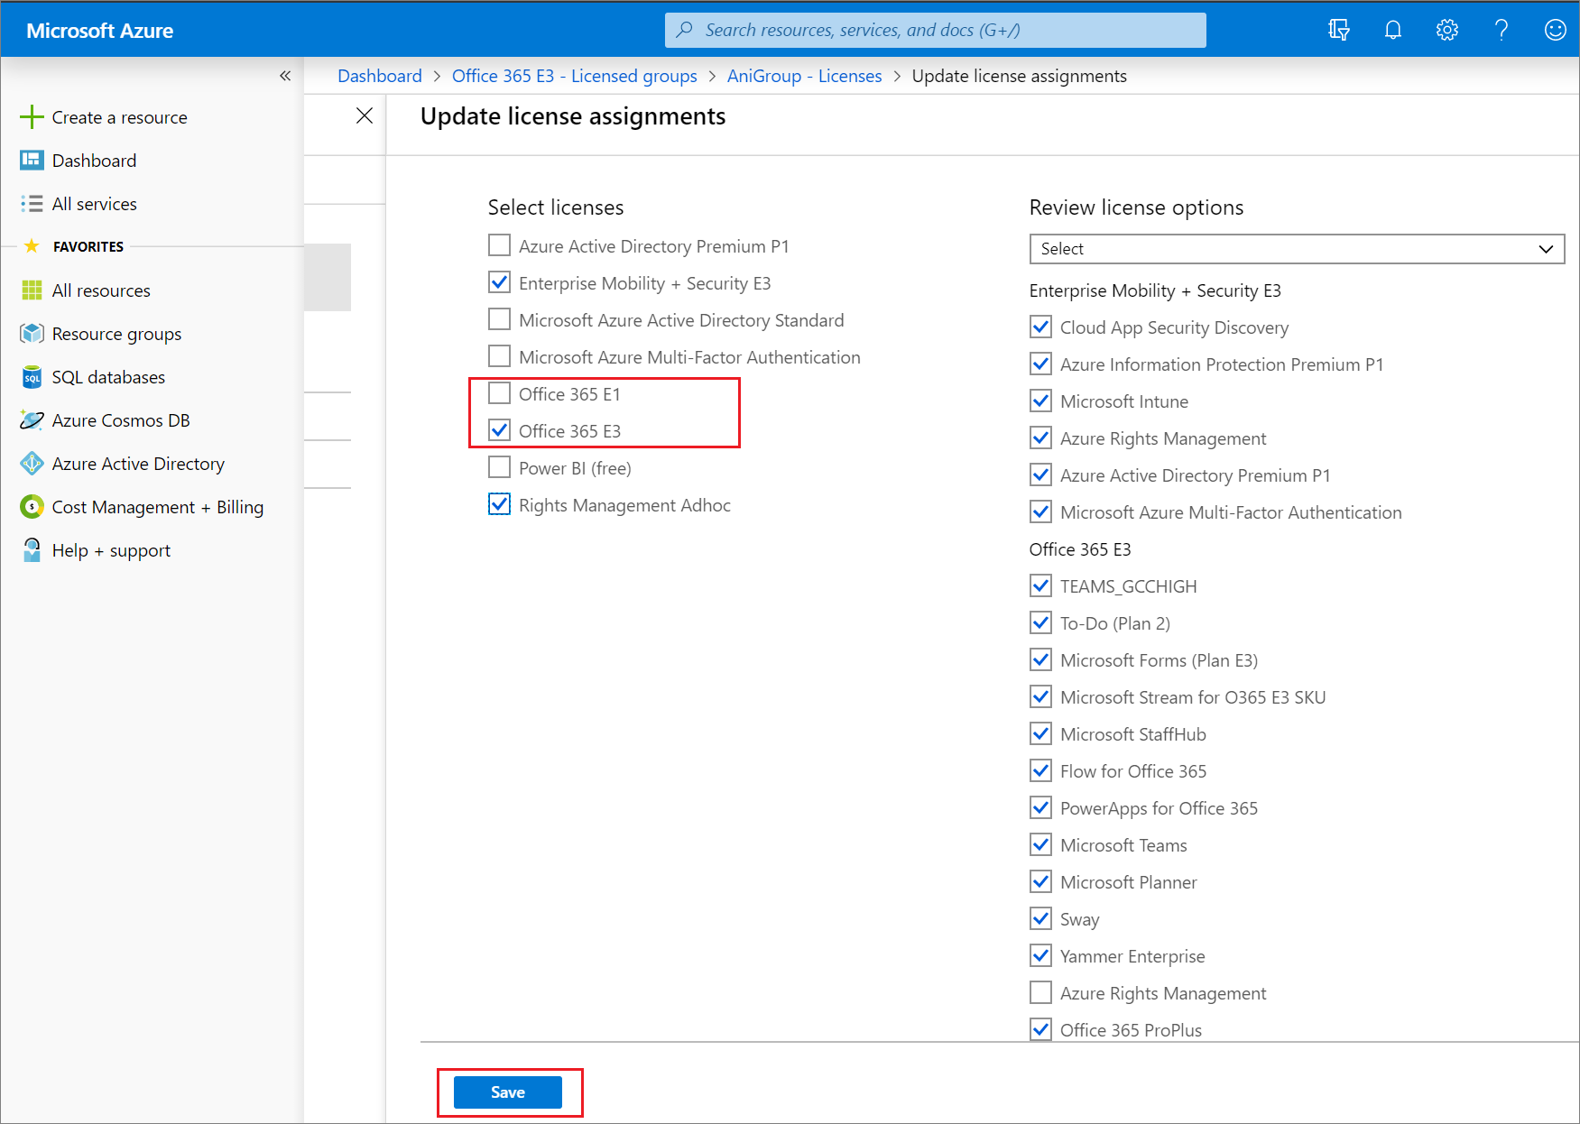Uncheck Multi-Factor Authentication service option
The image size is (1580, 1124).
point(1040,511)
